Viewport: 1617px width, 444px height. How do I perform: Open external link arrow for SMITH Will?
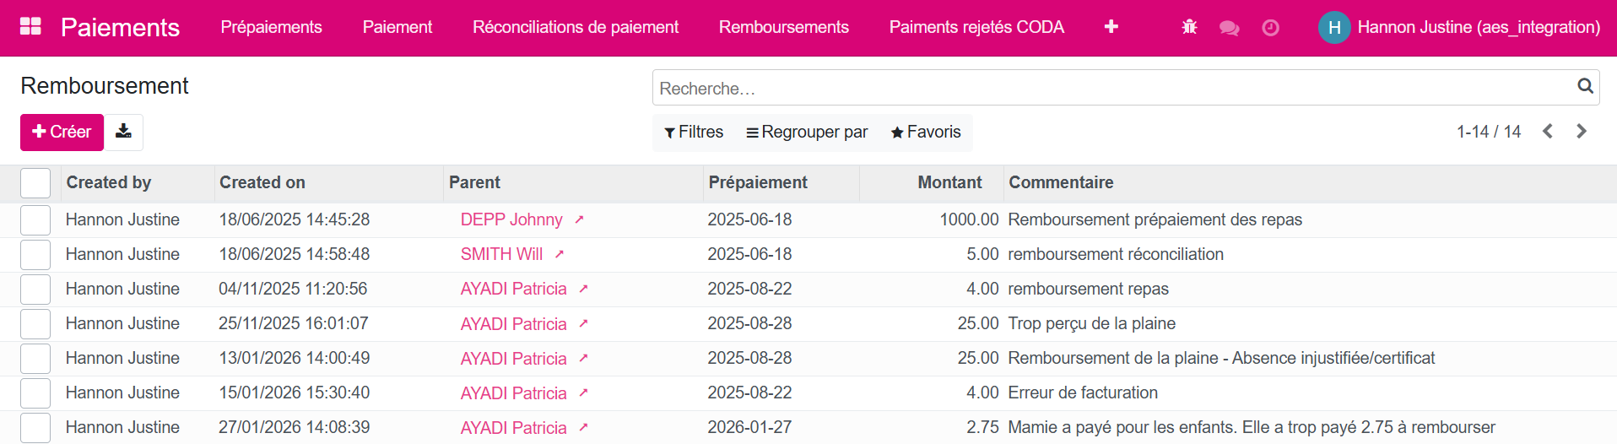point(559,254)
